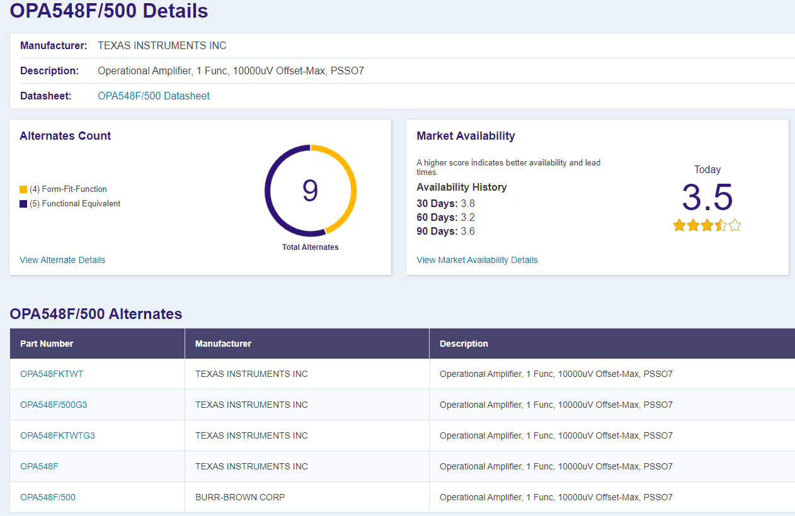Click the Description: label in details
The height and width of the screenshot is (516, 795).
point(50,71)
